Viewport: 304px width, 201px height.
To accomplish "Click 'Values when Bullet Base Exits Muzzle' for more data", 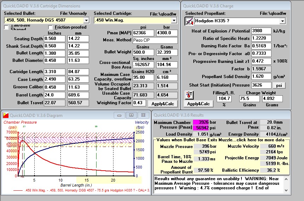I will coord(220,140).
